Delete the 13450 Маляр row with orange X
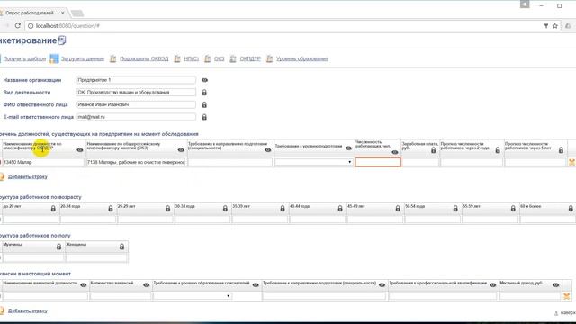Viewport: 576px width, 324px height. (x=571, y=162)
